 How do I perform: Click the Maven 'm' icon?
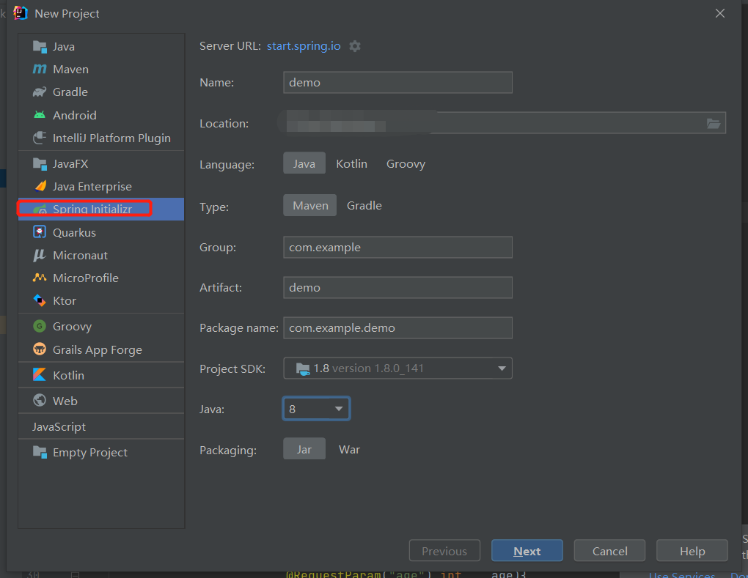coord(40,69)
